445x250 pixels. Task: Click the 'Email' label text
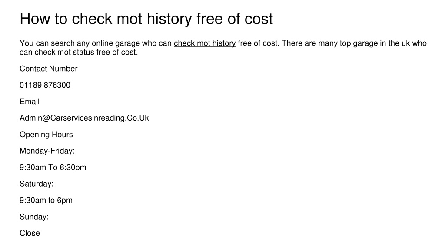30,102
